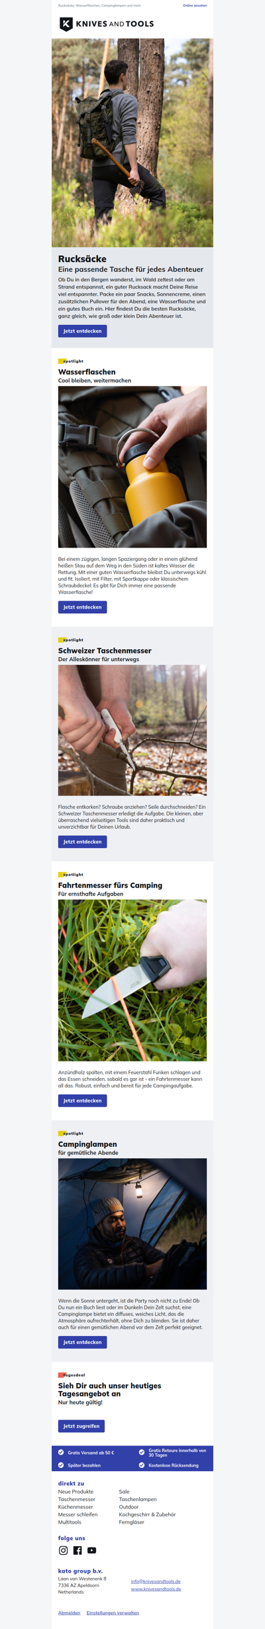
Task: Click the info@knivesandtools.de email link
Action: click(156, 1581)
